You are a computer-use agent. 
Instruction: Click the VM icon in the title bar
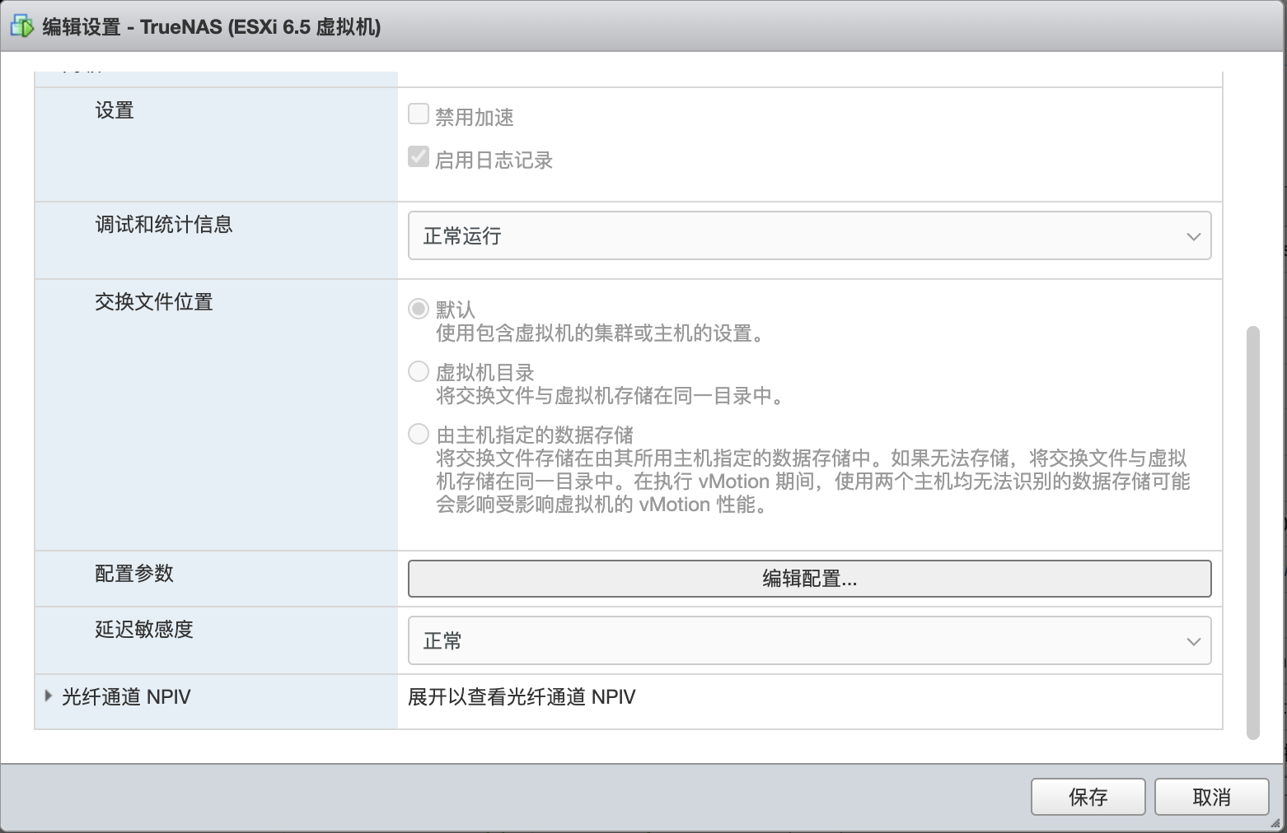21,26
